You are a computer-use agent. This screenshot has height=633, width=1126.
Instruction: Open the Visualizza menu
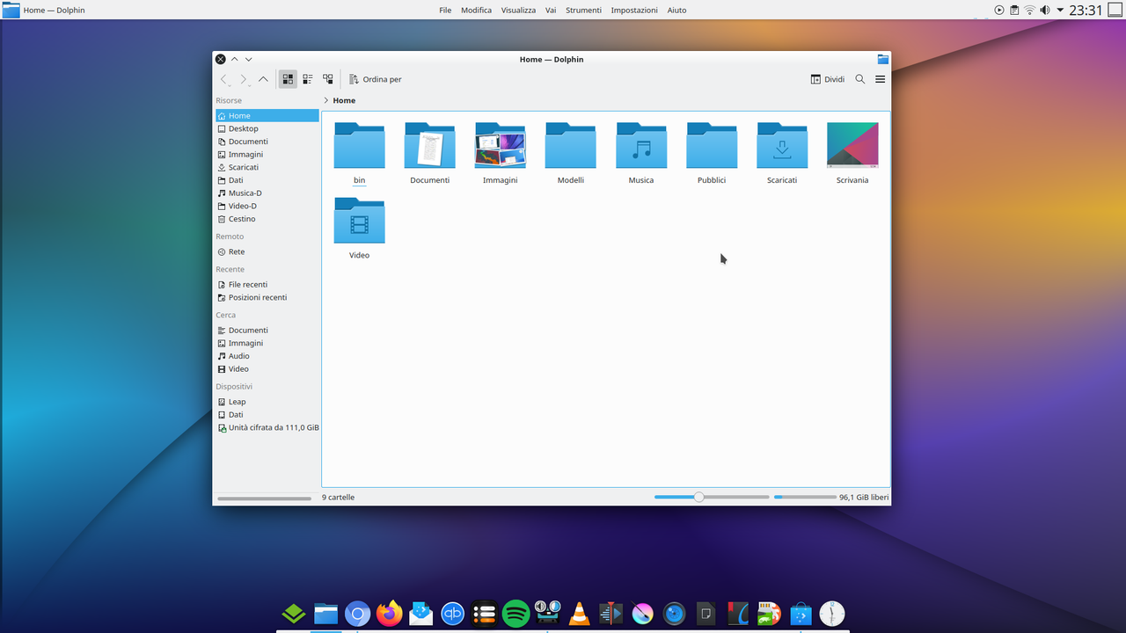[x=518, y=11]
